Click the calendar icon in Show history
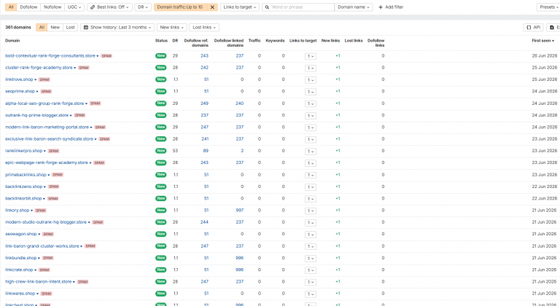Screen dimensions: 560x306 pos(86,28)
